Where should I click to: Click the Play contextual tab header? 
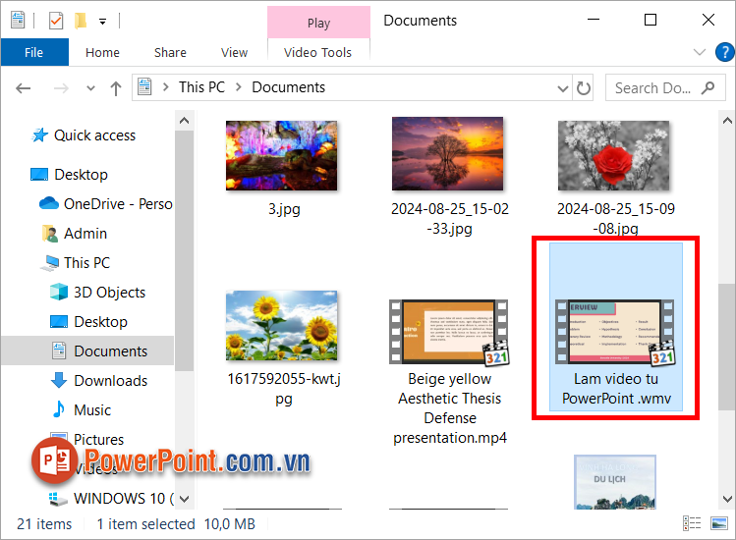tap(318, 23)
